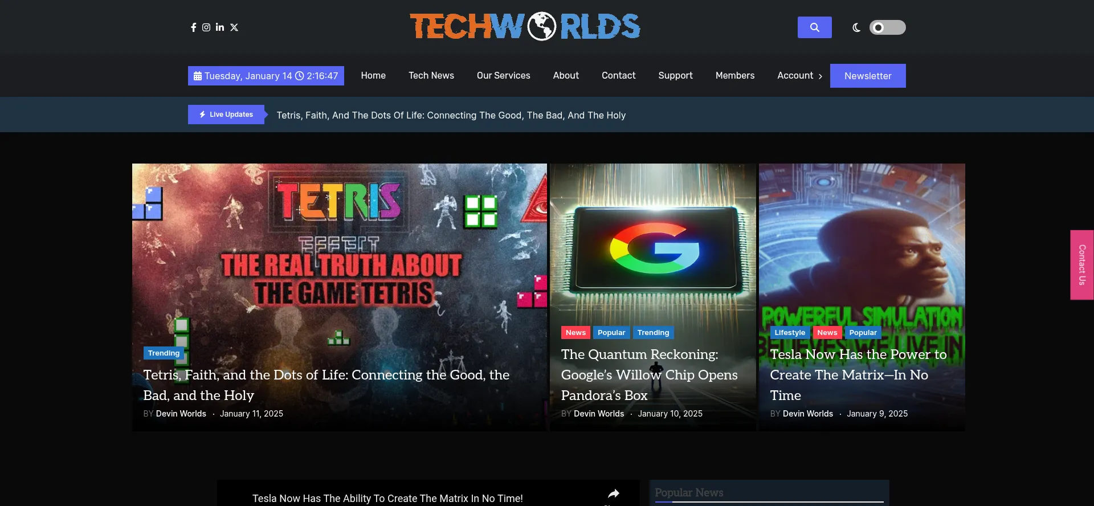Open the Facebook social icon
This screenshot has width=1094, height=506.
coord(194,27)
